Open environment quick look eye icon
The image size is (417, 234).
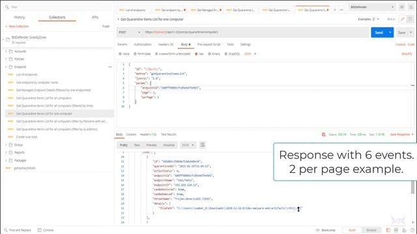[x=402, y=7]
